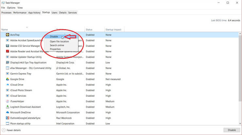Click the iTunesHelper music icon
This screenshot has width=242, height=135.
click(8, 101)
